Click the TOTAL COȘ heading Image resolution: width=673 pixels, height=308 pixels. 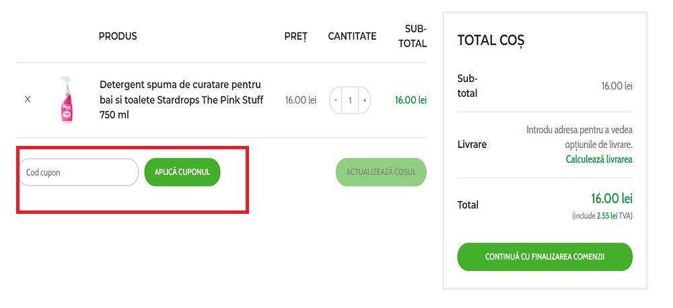(x=491, y=40)
